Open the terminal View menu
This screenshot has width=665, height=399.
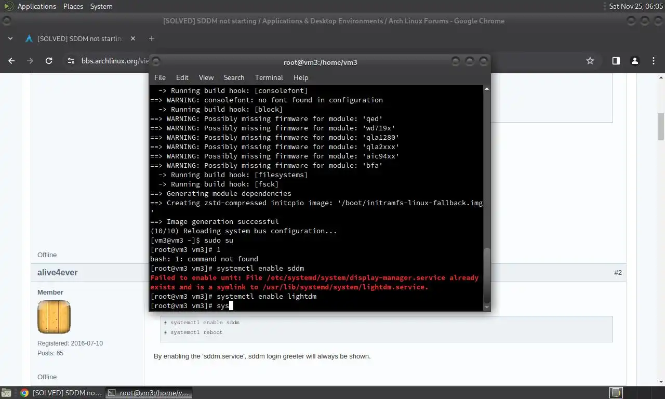click(206, 77)
